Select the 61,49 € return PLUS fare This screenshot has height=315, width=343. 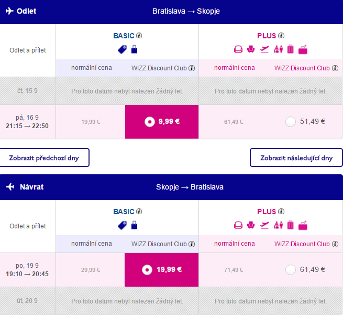[x=291, y=270]
